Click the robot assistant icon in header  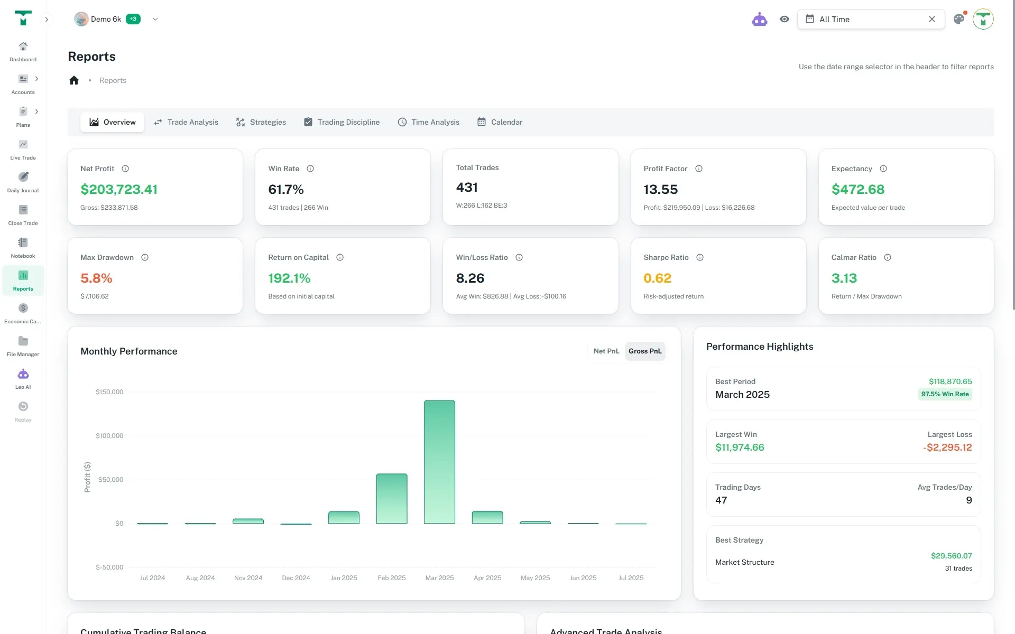[x=759, y=20]
